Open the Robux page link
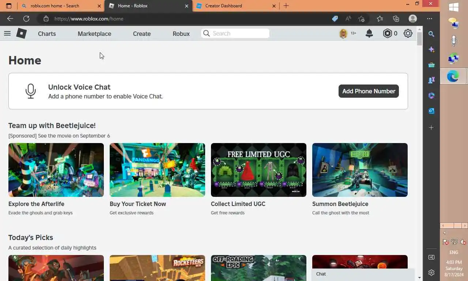This screenshot has width=468, height=281. coord(181,34)
